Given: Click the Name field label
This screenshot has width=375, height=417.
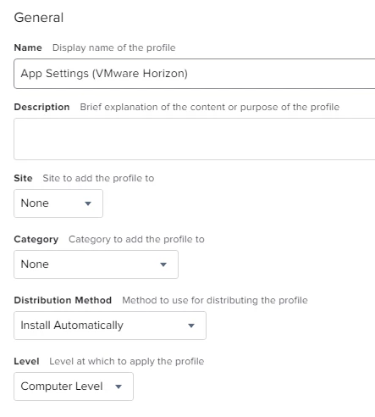Looking at the screenshot, I should tap(28, 47).
